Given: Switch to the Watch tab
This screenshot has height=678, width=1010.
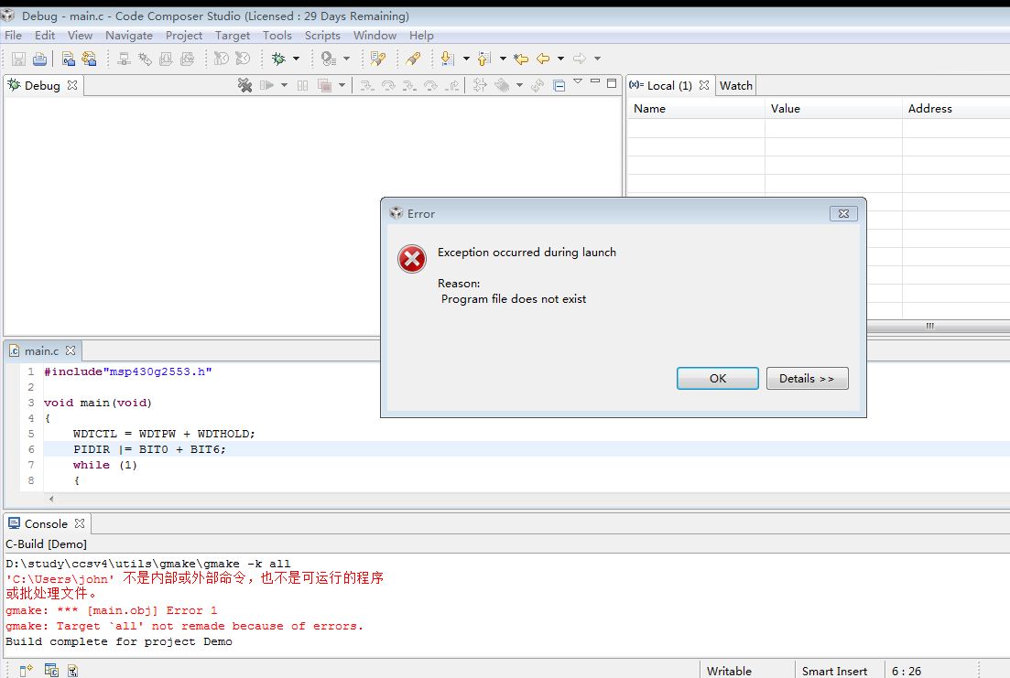Looking at the screenshot, I should [735, 86].
